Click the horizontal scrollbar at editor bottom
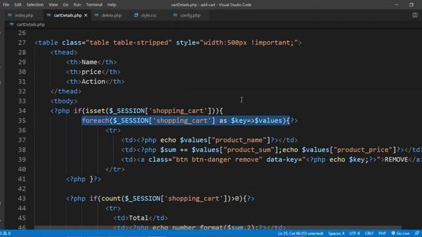The height and width of the screenshot is (237, 422). pyautogui.click(x=218, y=228)
